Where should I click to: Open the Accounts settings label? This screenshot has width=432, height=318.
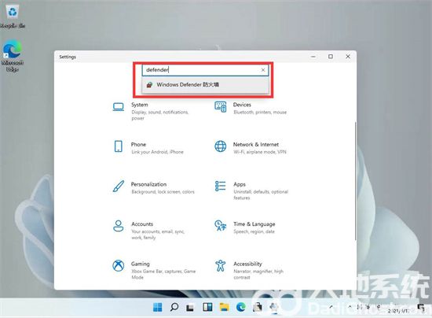pos(142,224)
